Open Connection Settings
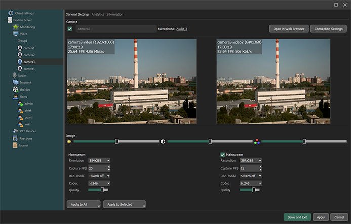 point(328,29)
